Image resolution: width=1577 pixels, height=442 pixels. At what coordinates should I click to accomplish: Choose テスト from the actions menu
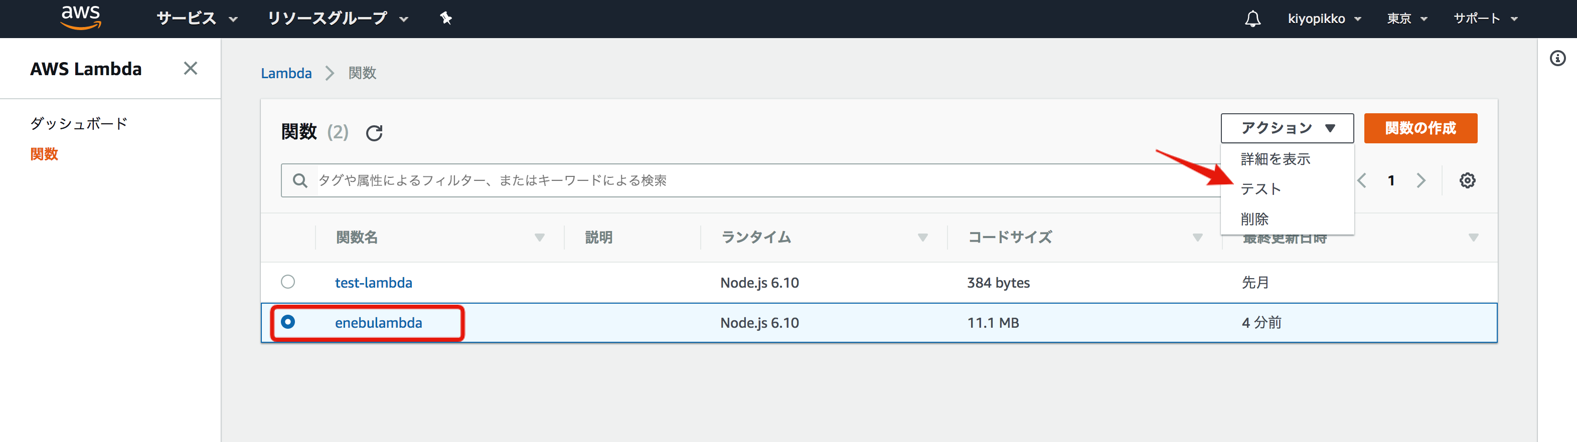[1260, 189]
